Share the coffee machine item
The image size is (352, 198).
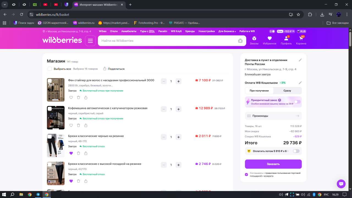tap(86, 125)
